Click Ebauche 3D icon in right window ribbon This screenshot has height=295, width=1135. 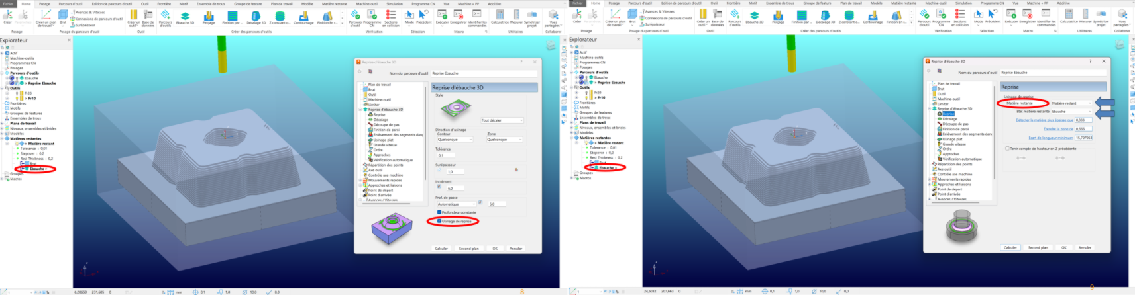click(754, 17)
